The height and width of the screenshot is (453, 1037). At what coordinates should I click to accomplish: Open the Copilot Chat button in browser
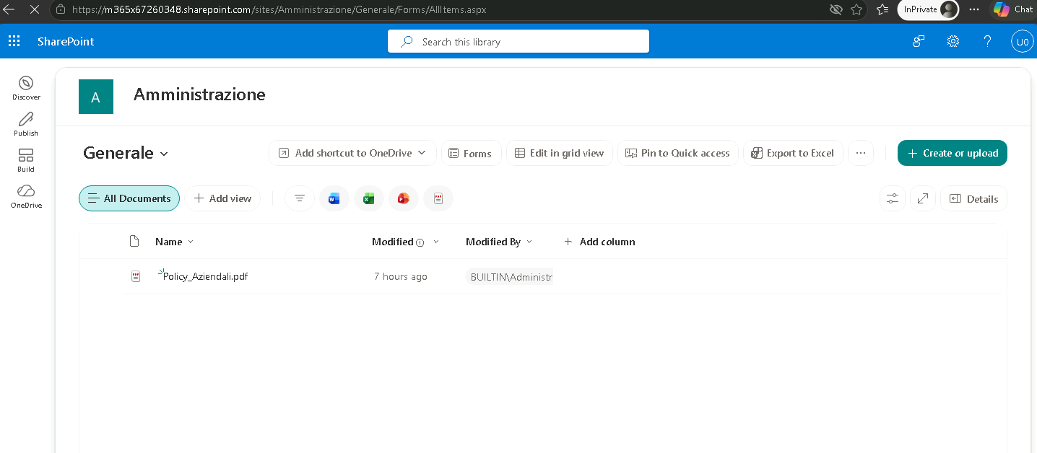click(1013, 9)
